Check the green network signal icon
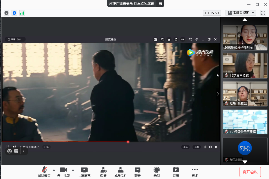The width and height of the screenshot is (269, 179). 22,13
